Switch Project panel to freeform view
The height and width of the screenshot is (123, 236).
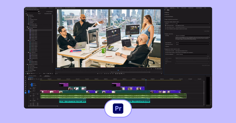coord(32,74)
